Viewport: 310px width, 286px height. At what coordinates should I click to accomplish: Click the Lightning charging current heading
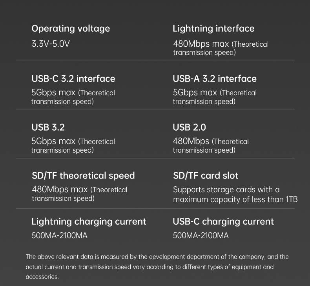click(x=89, y=221)
